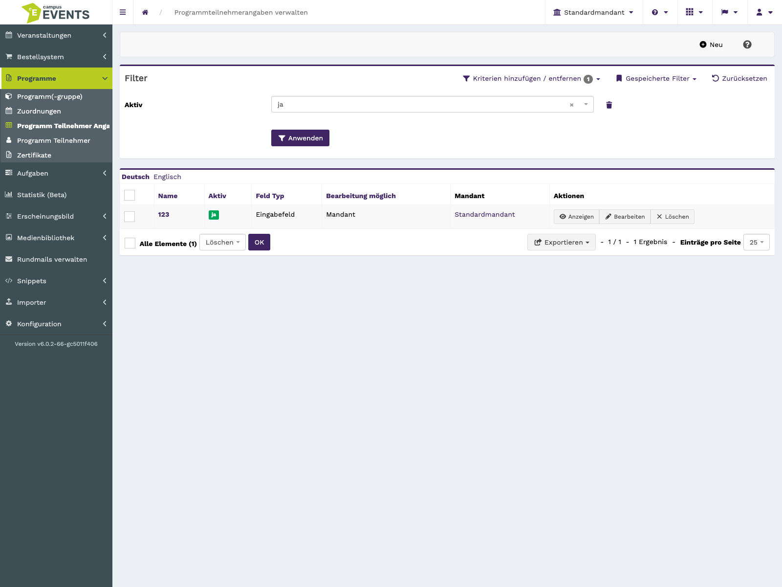The image size is (782, 587).
Task: Open the Exportieren dropdown
Action: coord(562,242)
